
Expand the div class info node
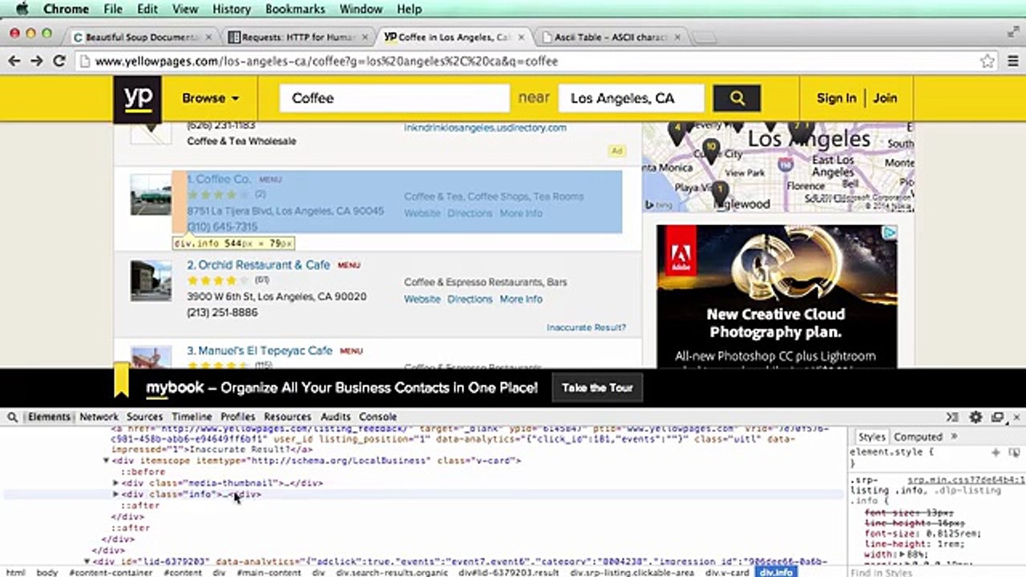[116, 494]
